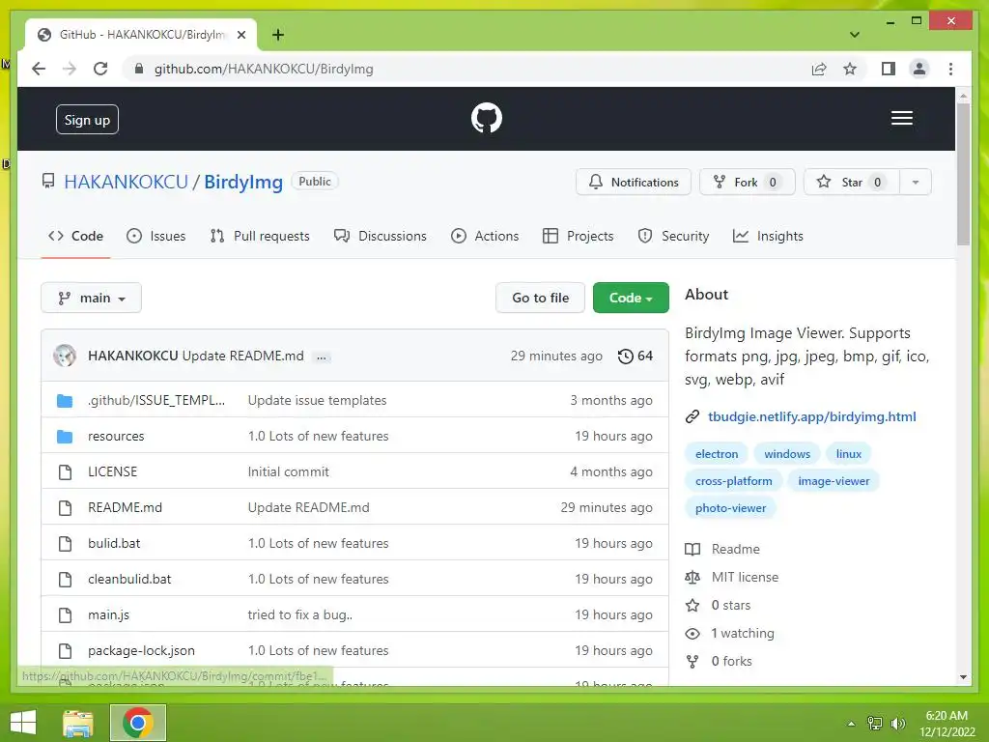
Task: Open the Actions tab
Action: click(485, 236)
